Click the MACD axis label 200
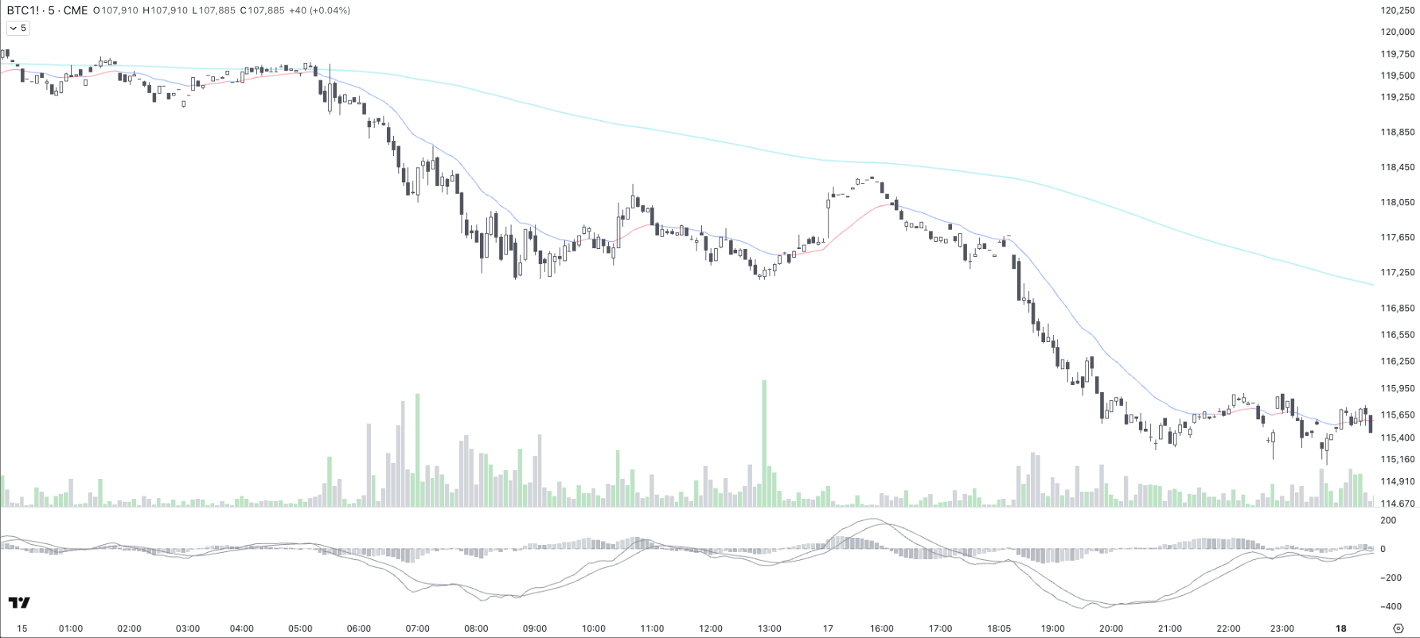The width and height of the screenshot is (1420, 638). pos(1388,520)
